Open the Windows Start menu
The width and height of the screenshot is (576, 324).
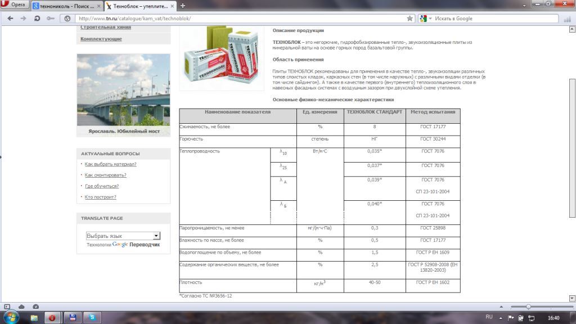click(11, 317)
